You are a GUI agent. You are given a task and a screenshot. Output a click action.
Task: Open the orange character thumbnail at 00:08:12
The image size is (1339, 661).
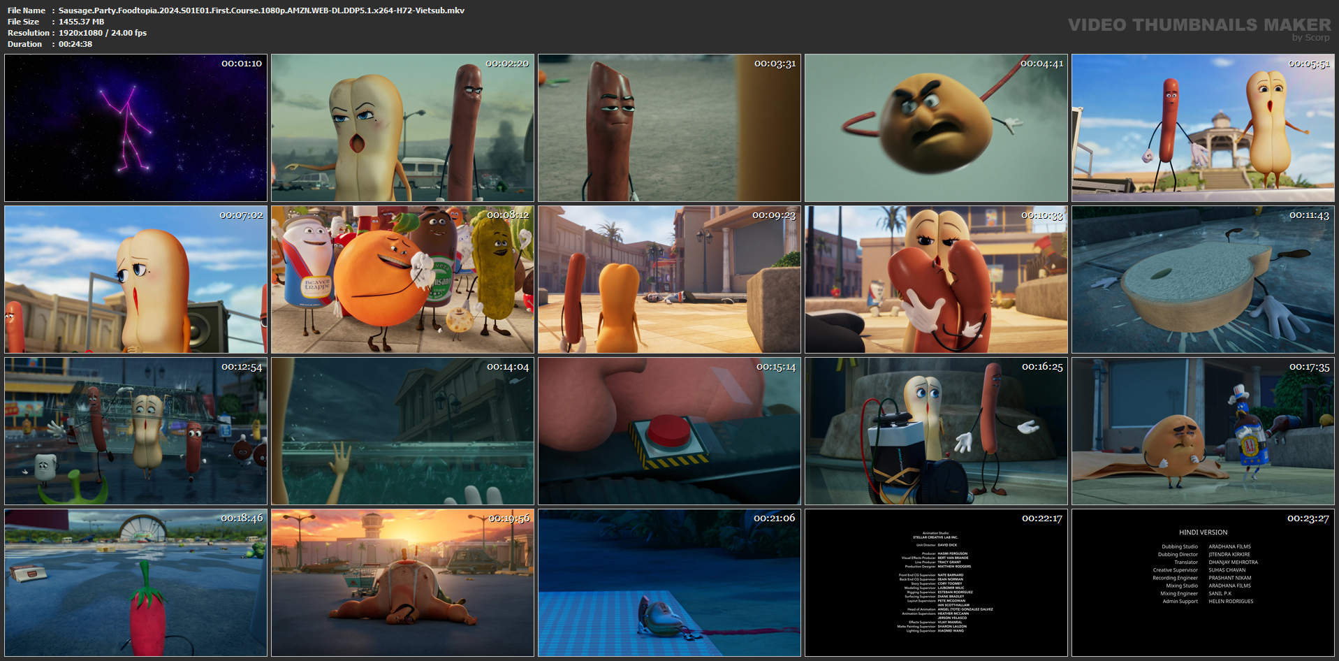click(402, 279)
